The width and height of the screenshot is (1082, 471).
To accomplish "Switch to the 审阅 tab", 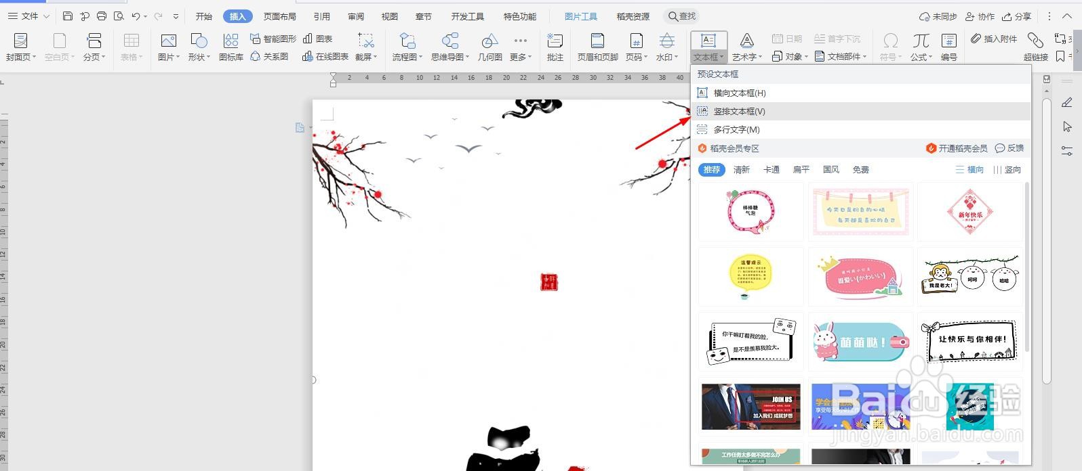I will (x=356, y=16).
